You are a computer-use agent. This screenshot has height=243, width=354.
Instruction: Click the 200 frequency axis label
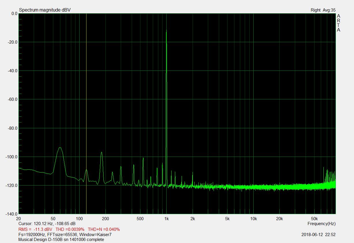click(x=106, y=219)
